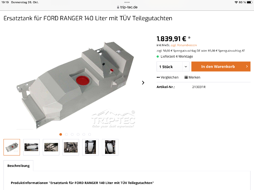Screen dimensions: 254x190
Task: Select the sixth product thumbnail
Action: [110, 147]
